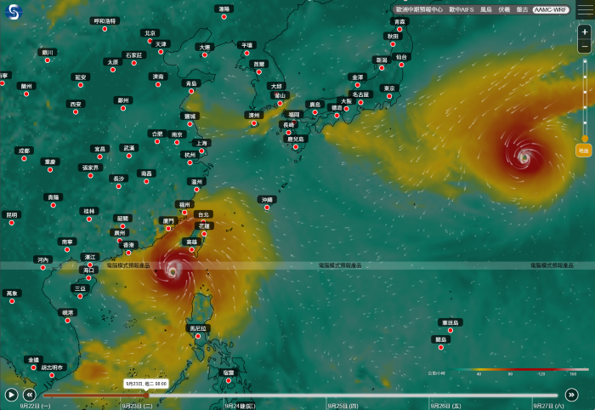Click the 北京 city label

(151, 33)
